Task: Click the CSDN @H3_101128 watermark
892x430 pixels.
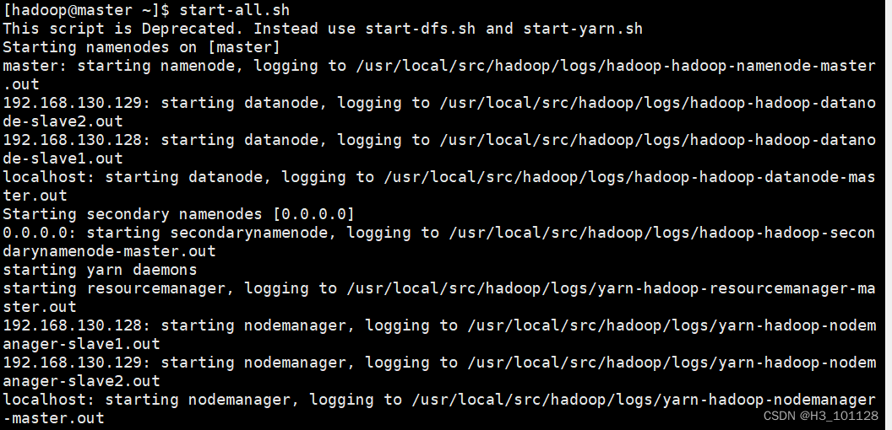Action: click(821, 416)
